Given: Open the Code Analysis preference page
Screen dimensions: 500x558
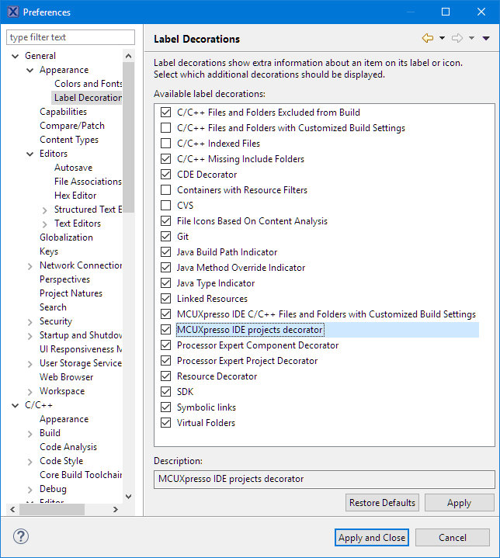Looking at the screenshot, I should (68, 447).
